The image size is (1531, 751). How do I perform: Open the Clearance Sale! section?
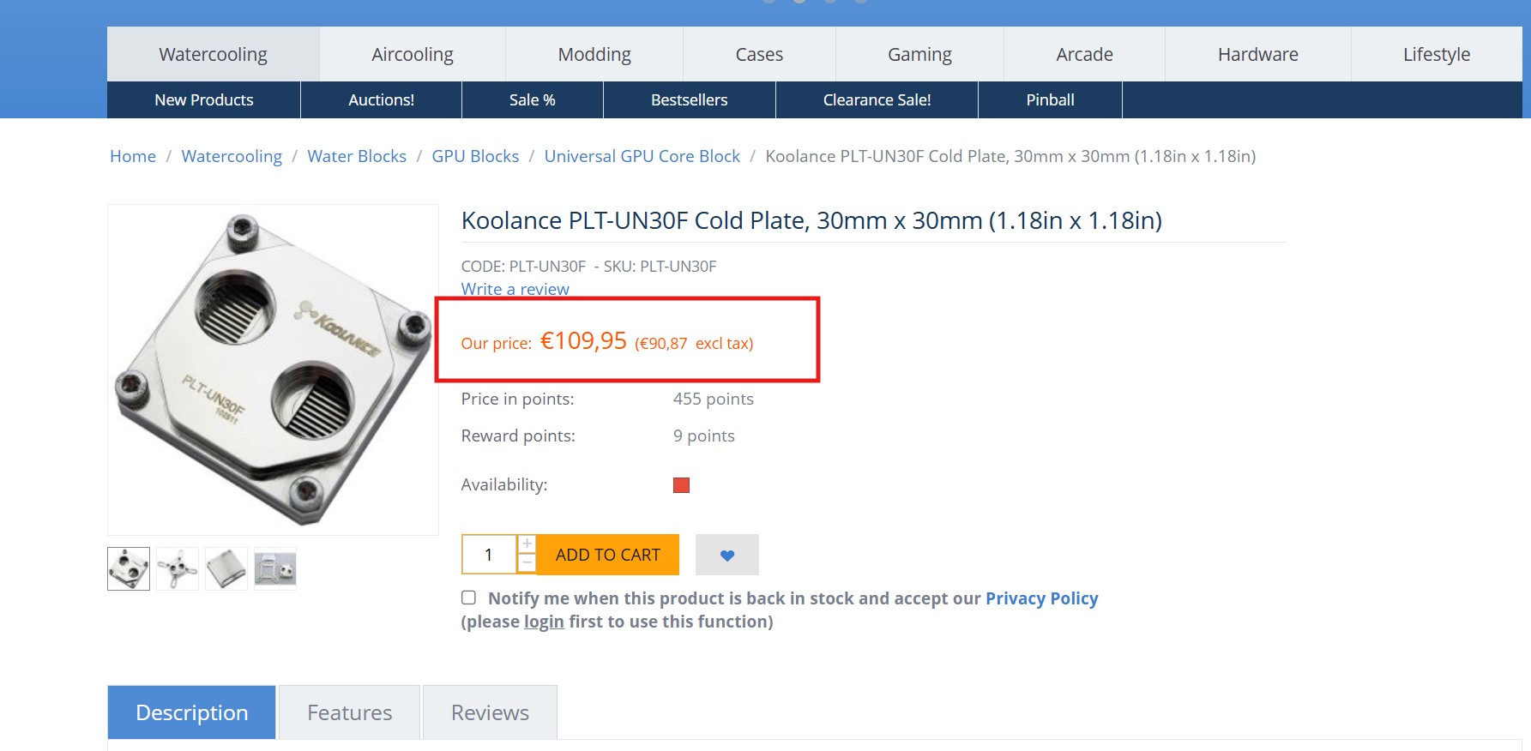[x=877, y=99]
